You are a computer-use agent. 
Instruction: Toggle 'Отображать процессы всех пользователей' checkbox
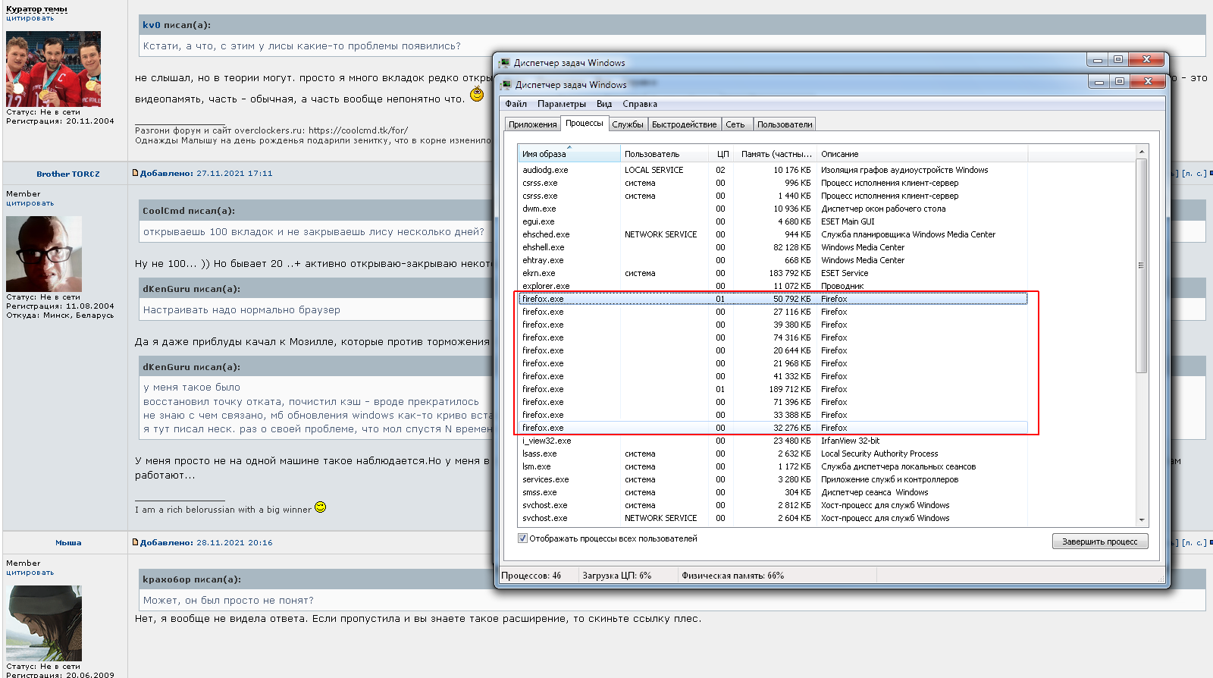[522, 538]
